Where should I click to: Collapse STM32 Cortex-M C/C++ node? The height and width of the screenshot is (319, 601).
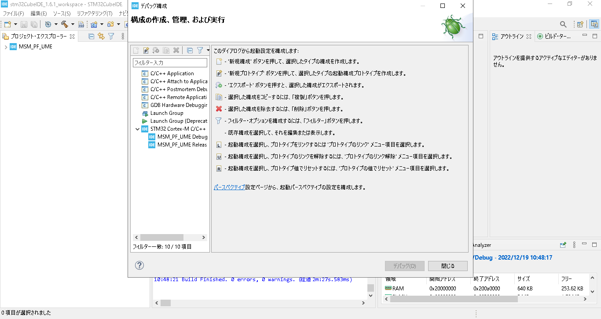tap(137, 129)
